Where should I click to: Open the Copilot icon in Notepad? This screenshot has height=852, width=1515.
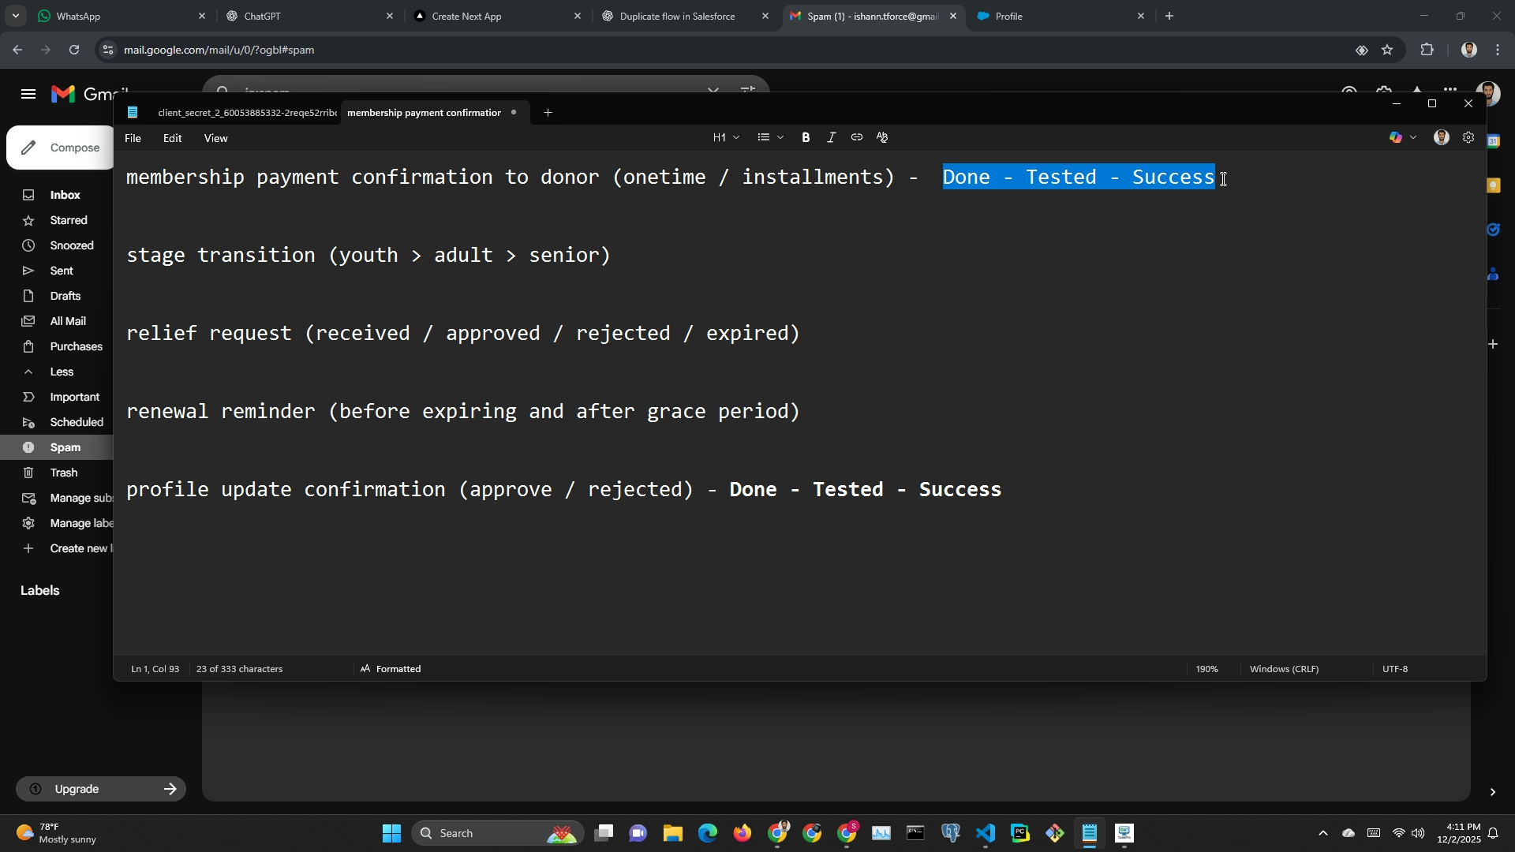(x=1396, y=137)
